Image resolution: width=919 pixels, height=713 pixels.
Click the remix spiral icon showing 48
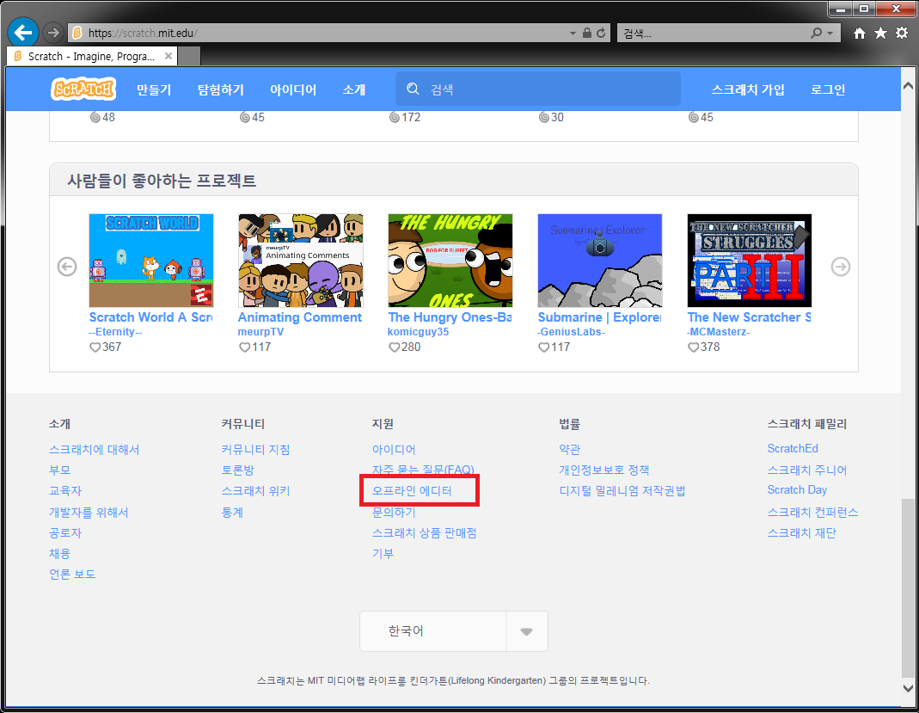click(95, 117)
